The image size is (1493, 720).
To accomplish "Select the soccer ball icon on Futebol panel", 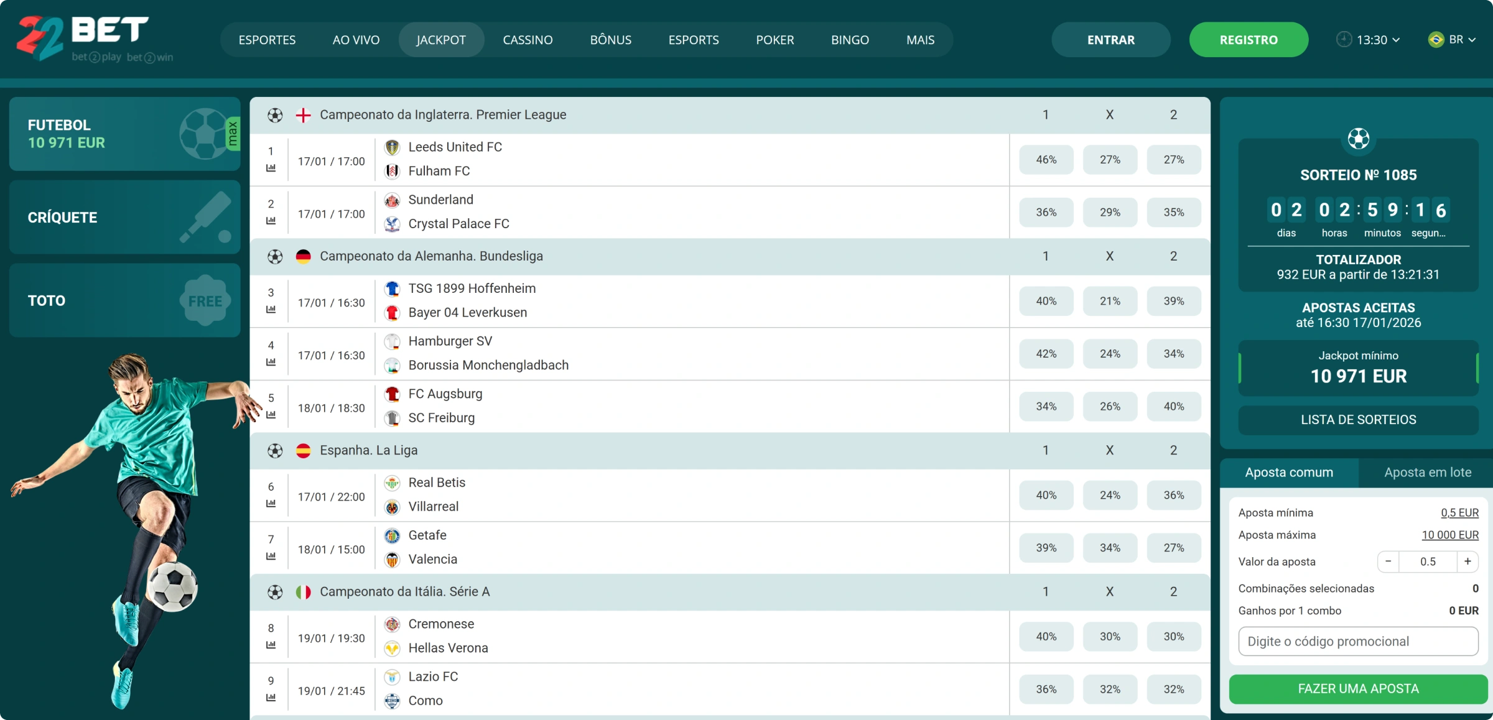I will pos(204,134).
